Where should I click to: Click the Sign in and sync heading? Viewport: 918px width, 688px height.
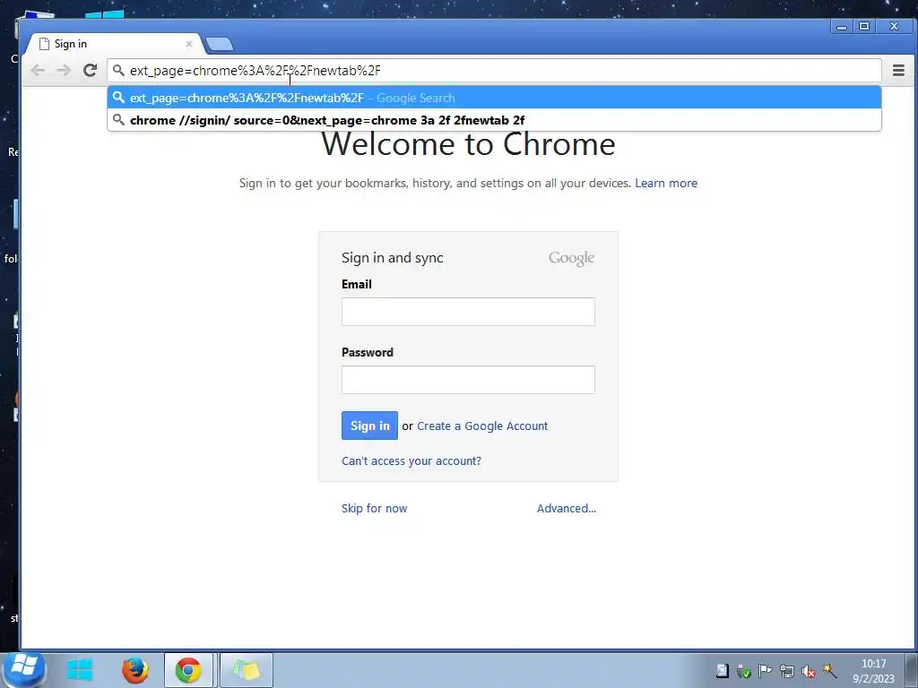[x=393, y=258]
